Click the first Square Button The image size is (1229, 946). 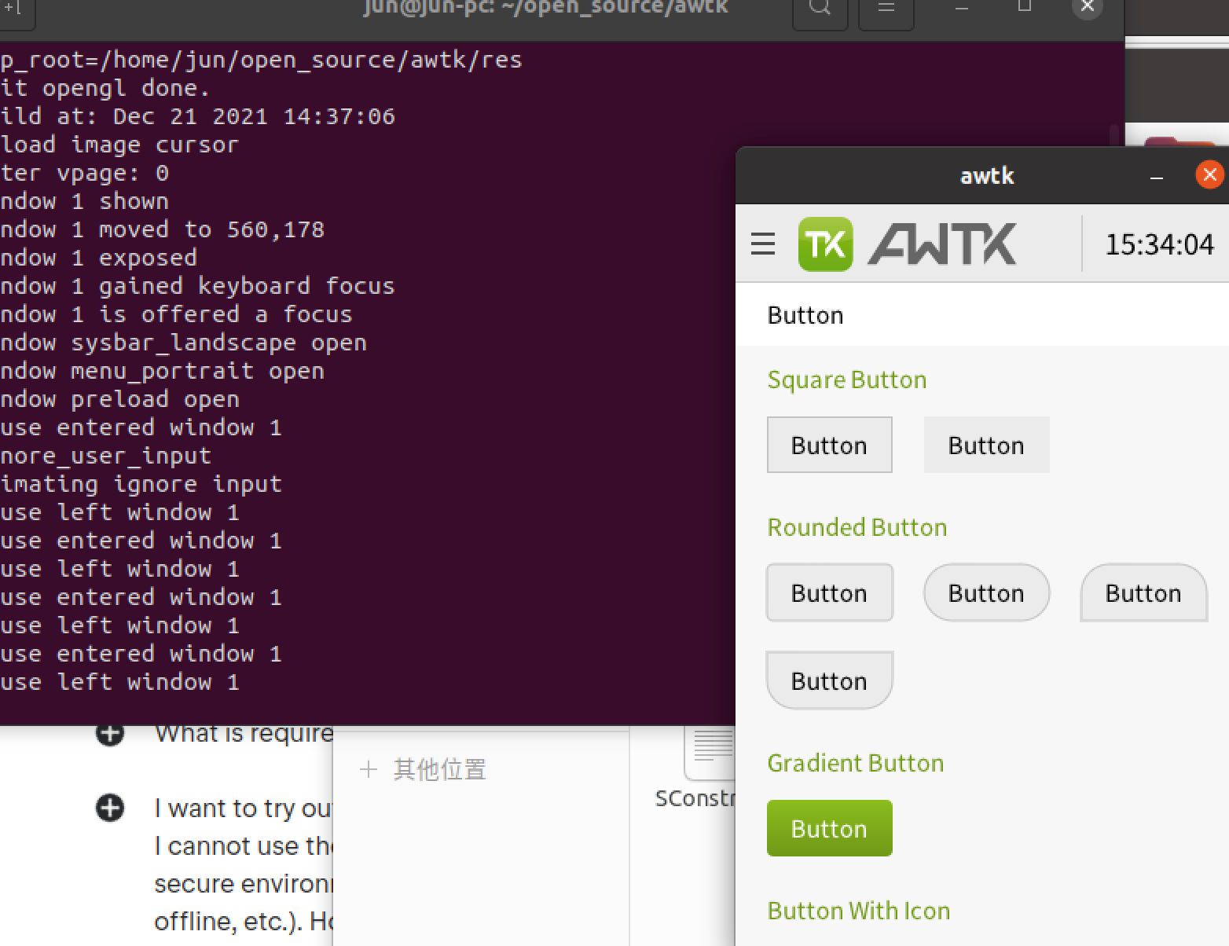point(829,445)
